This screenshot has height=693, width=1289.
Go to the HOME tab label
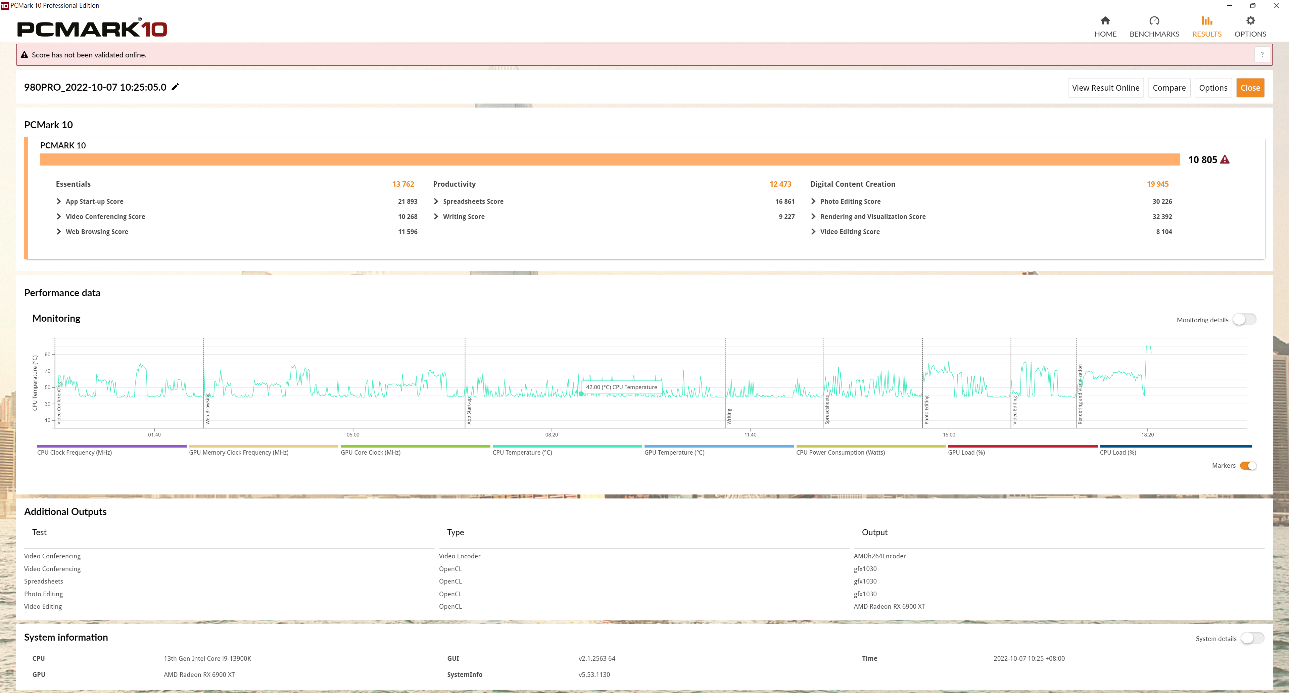(x=1105, y=34)
